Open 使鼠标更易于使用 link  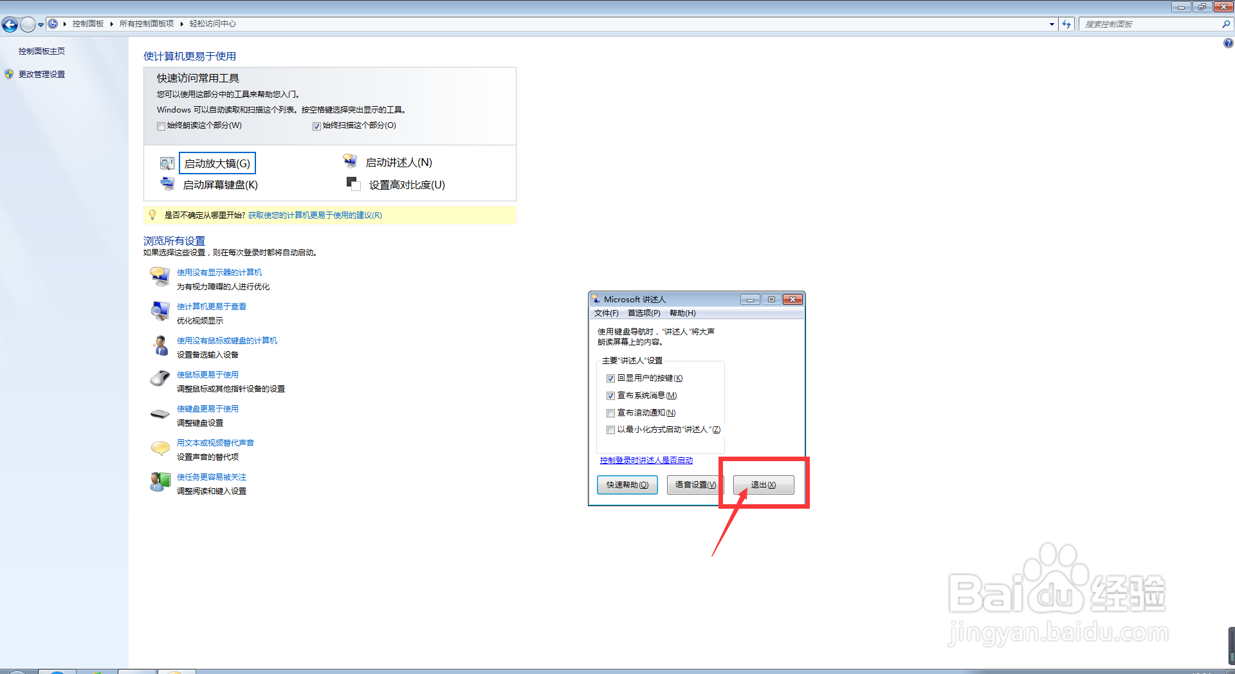(208, 374)
